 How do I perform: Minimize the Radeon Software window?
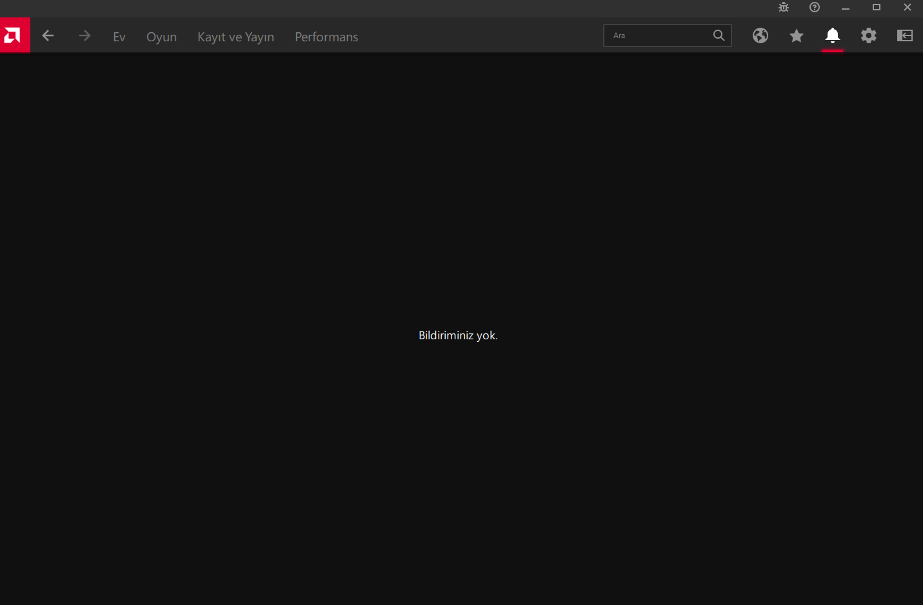[845, 8]
